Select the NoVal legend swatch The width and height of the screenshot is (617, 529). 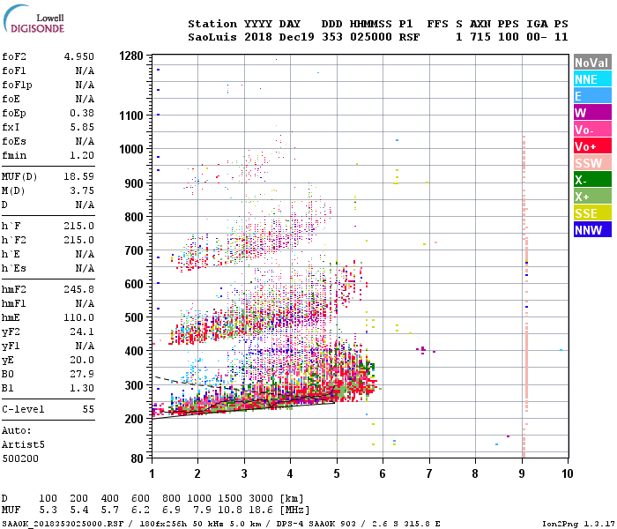pos(592,63)
